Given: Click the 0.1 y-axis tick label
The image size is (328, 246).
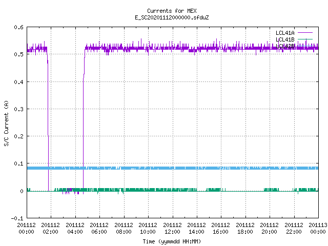Looking at the screenshot, I should 18,163.
